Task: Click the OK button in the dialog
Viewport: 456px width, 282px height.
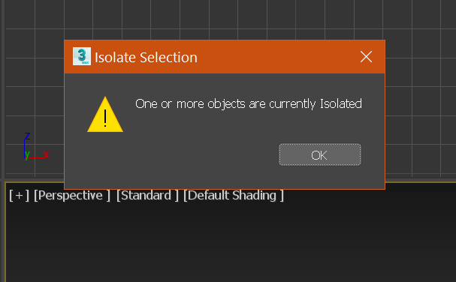Action: 320,154
